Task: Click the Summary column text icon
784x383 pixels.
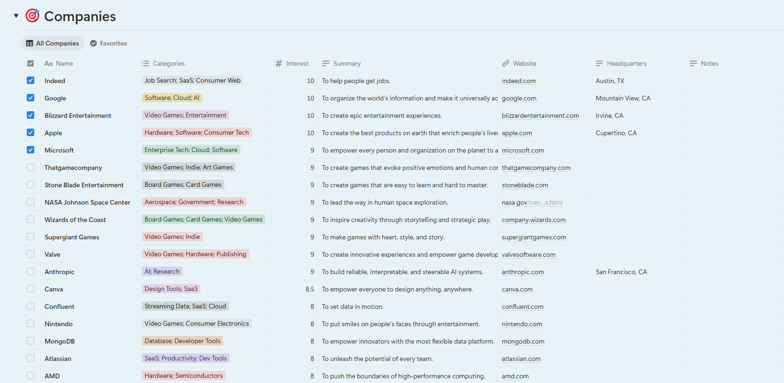Action: 326,63
